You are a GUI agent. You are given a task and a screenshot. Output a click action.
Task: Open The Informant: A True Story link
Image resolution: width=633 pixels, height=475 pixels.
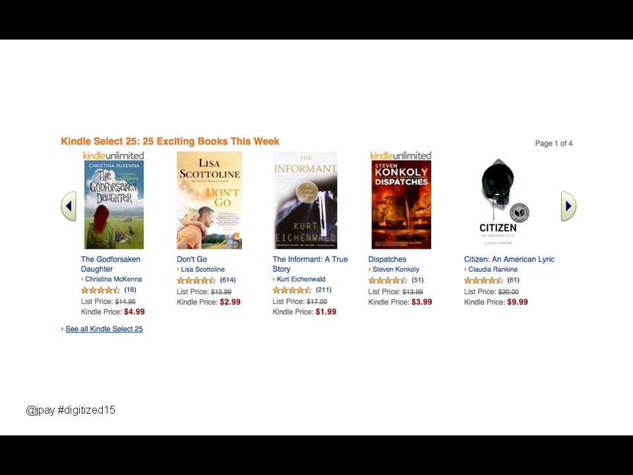(310, 264)
